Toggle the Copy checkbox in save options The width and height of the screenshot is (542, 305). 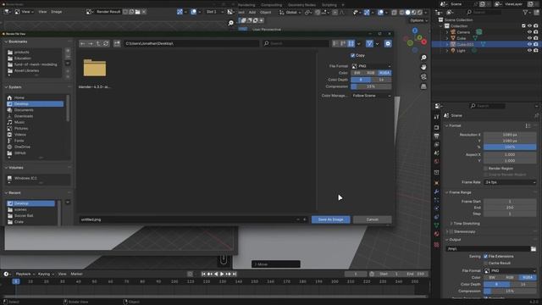pyautogui.click(x=352, y=55)
